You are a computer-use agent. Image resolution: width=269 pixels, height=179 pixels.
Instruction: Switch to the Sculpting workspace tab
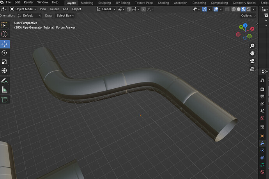pos(104,3)
